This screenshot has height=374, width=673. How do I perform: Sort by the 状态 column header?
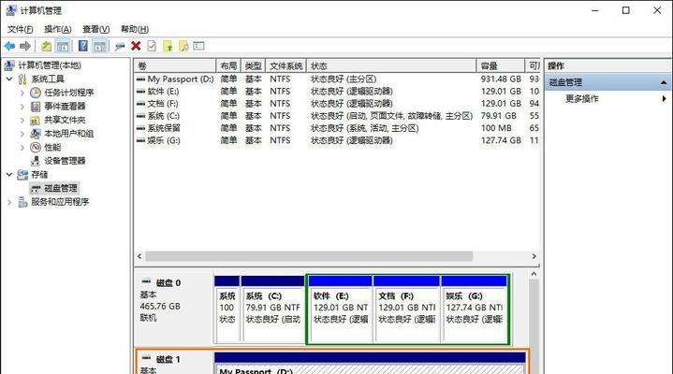[391, 65]
